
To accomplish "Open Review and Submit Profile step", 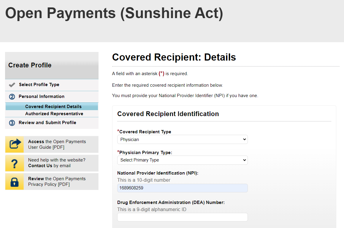I will [47, 123].
